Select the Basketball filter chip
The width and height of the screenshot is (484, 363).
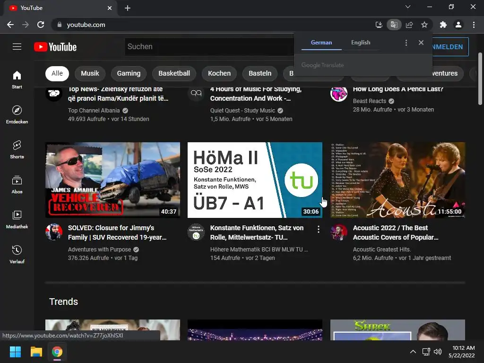pyautogui.click(x=174, y=73)
